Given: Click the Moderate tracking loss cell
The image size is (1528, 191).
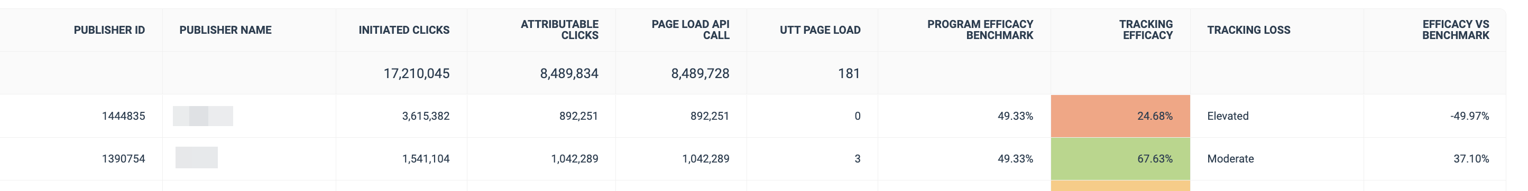Looking at the screenshot, I should pos(1230,158).
